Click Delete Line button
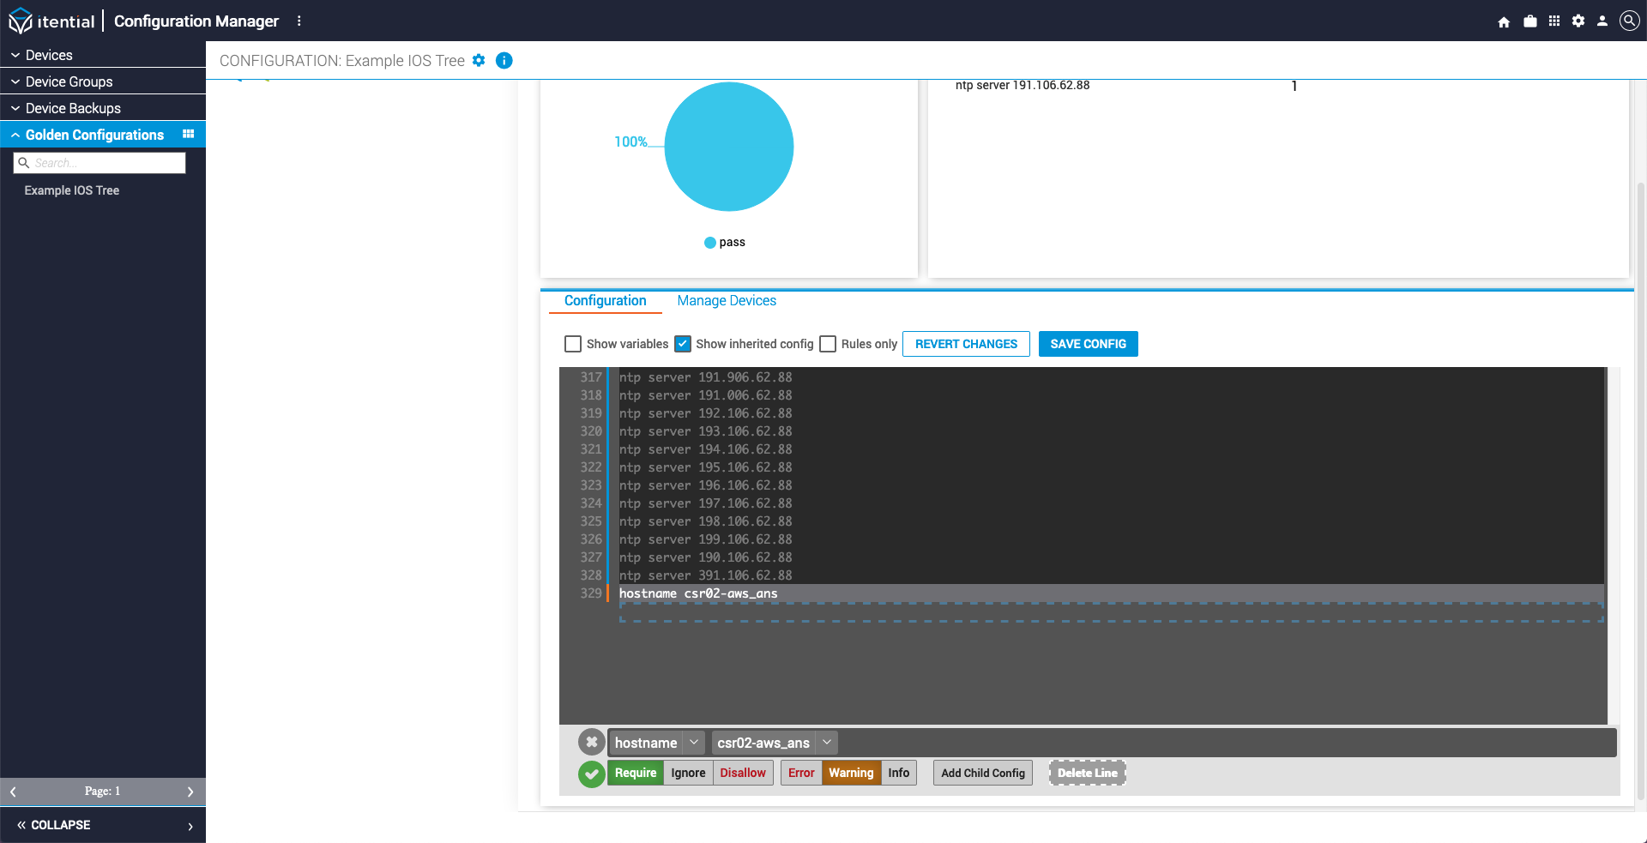Screen dimensions: 1647x843 coord(1088,773)
